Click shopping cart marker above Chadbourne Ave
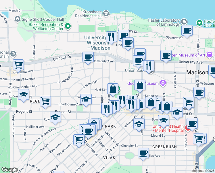Screen dimensions: 215x173 45,101
